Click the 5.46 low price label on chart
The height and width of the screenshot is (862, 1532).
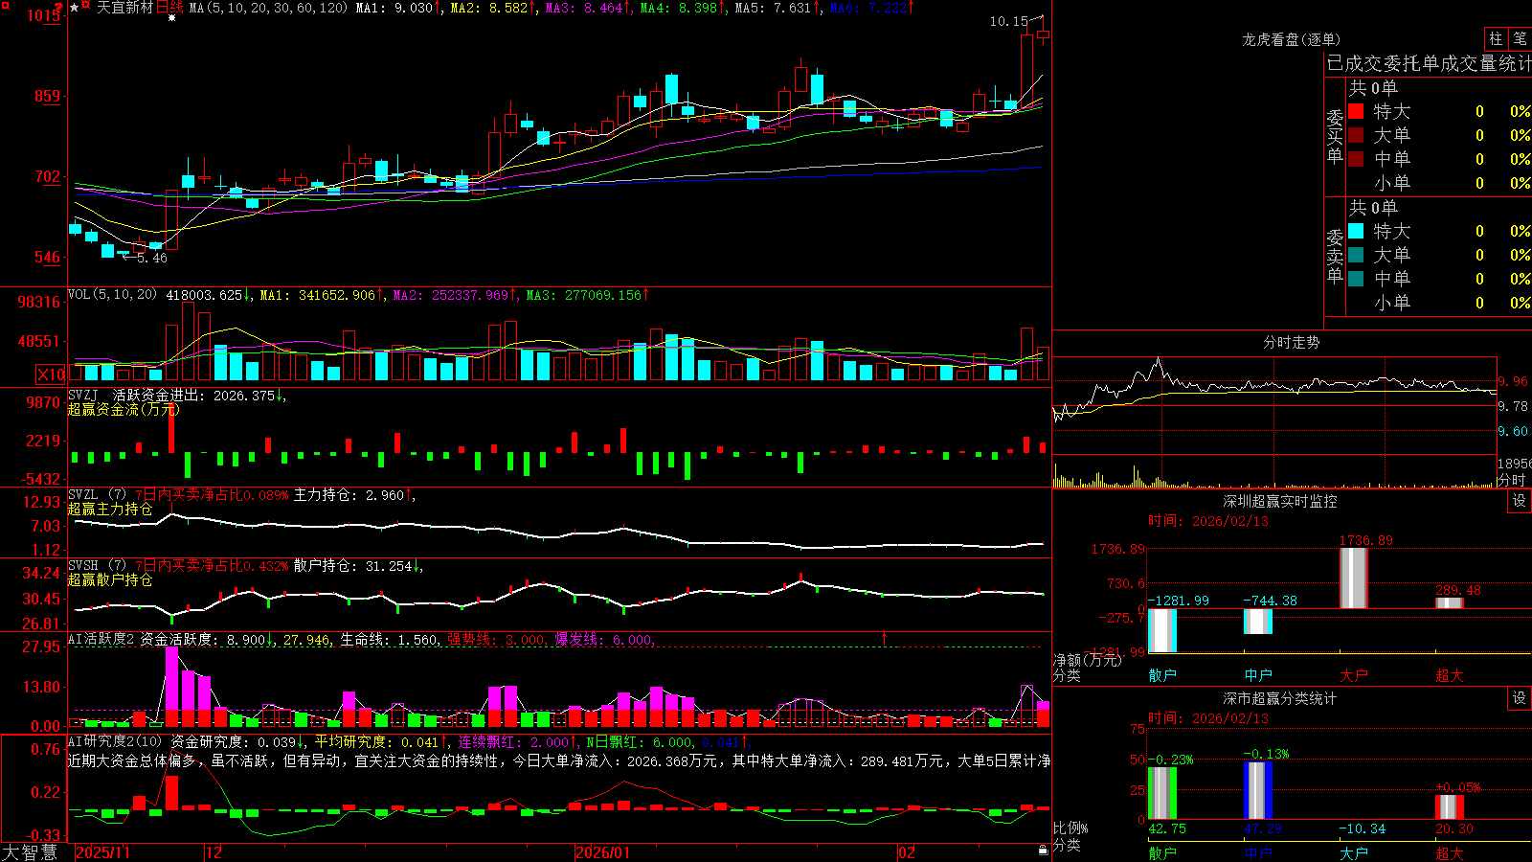pyautogui.click(x=151, y=258)
